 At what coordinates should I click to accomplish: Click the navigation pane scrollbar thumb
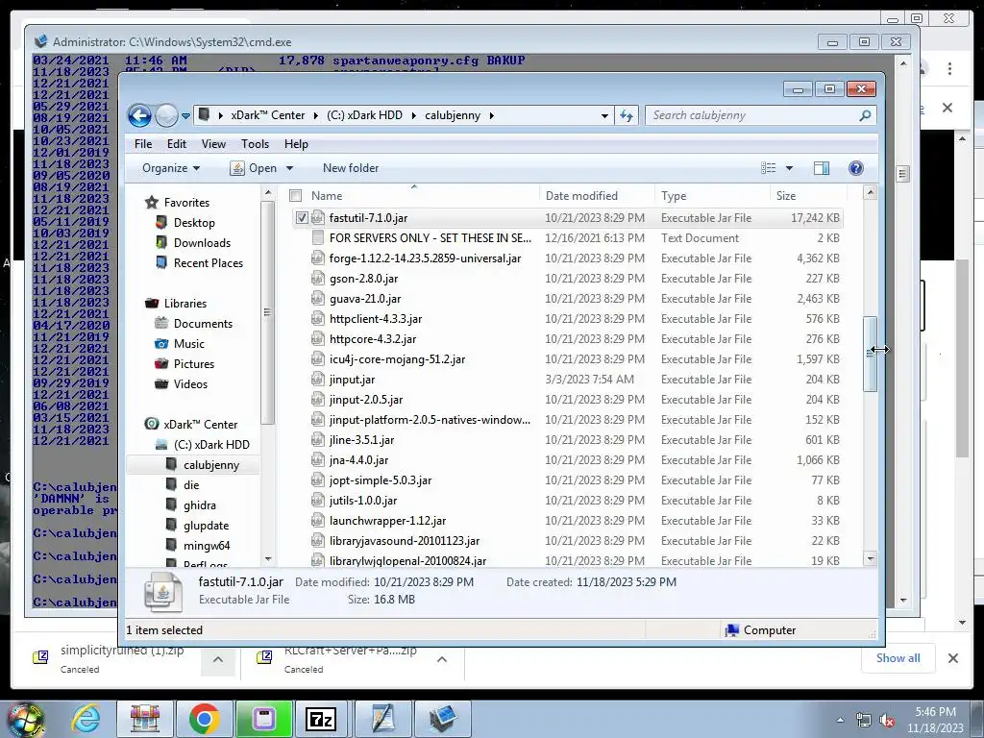click(x=268, y=312)
